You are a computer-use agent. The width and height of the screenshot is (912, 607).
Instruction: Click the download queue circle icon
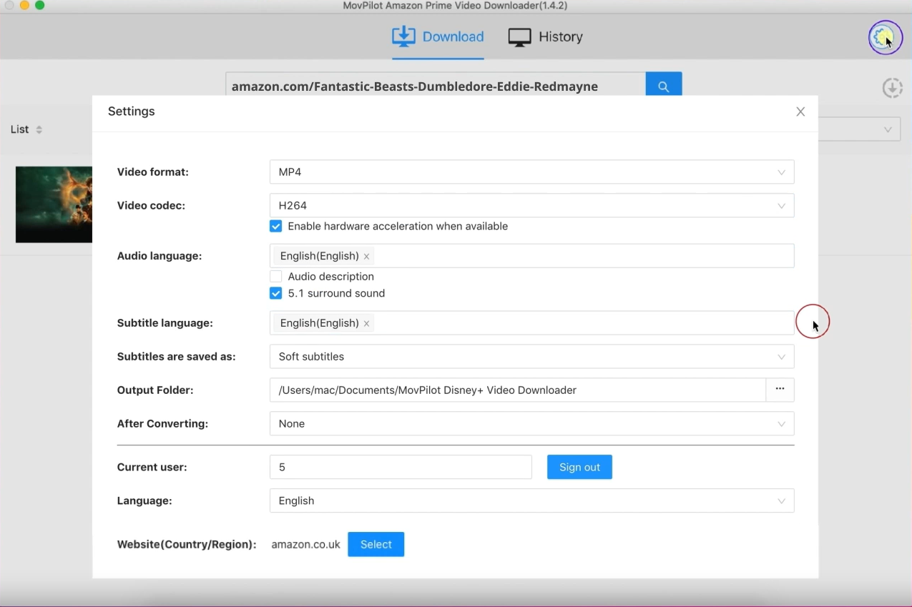click(x=892, y=88)
